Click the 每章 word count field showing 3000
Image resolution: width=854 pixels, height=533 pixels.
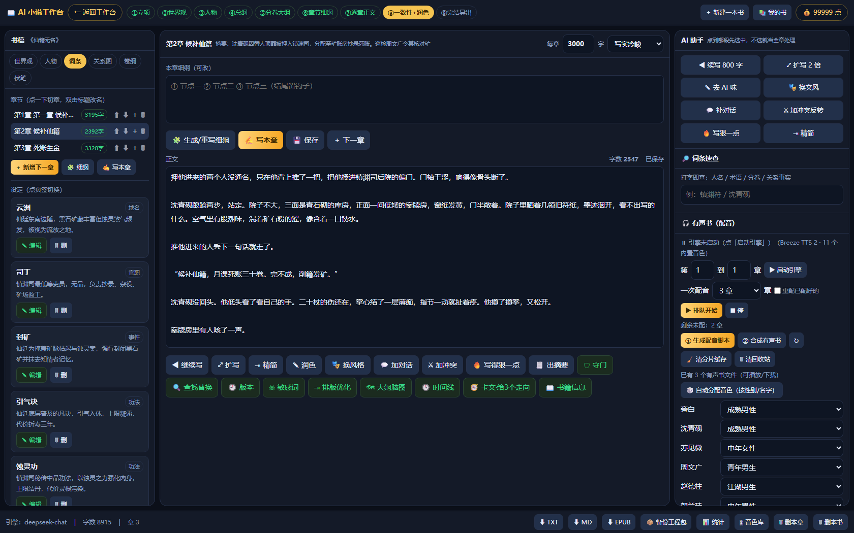[578, 44]
